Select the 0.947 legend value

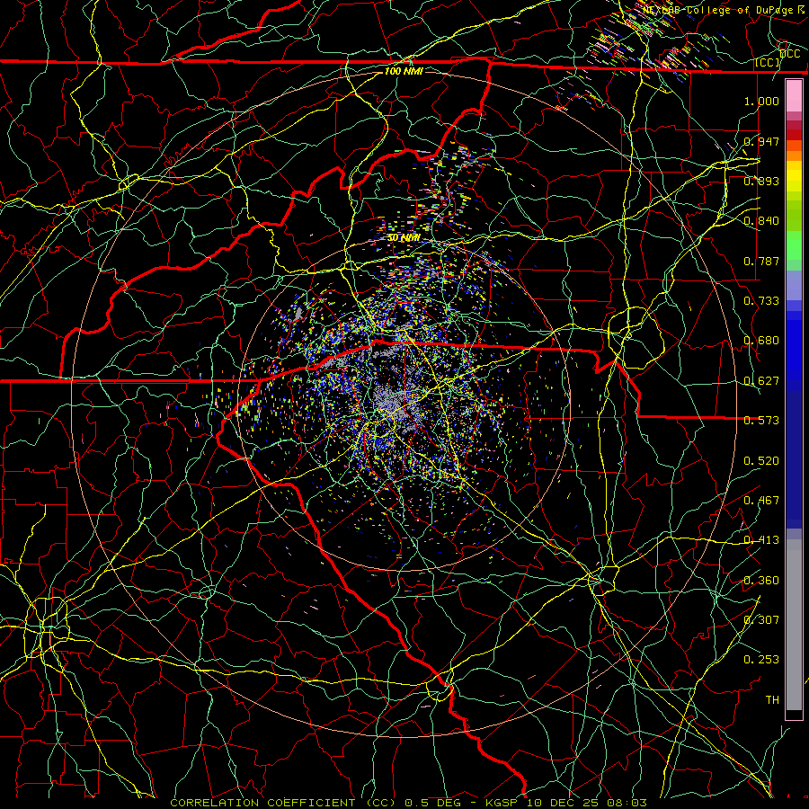click(x=761, y=141)
